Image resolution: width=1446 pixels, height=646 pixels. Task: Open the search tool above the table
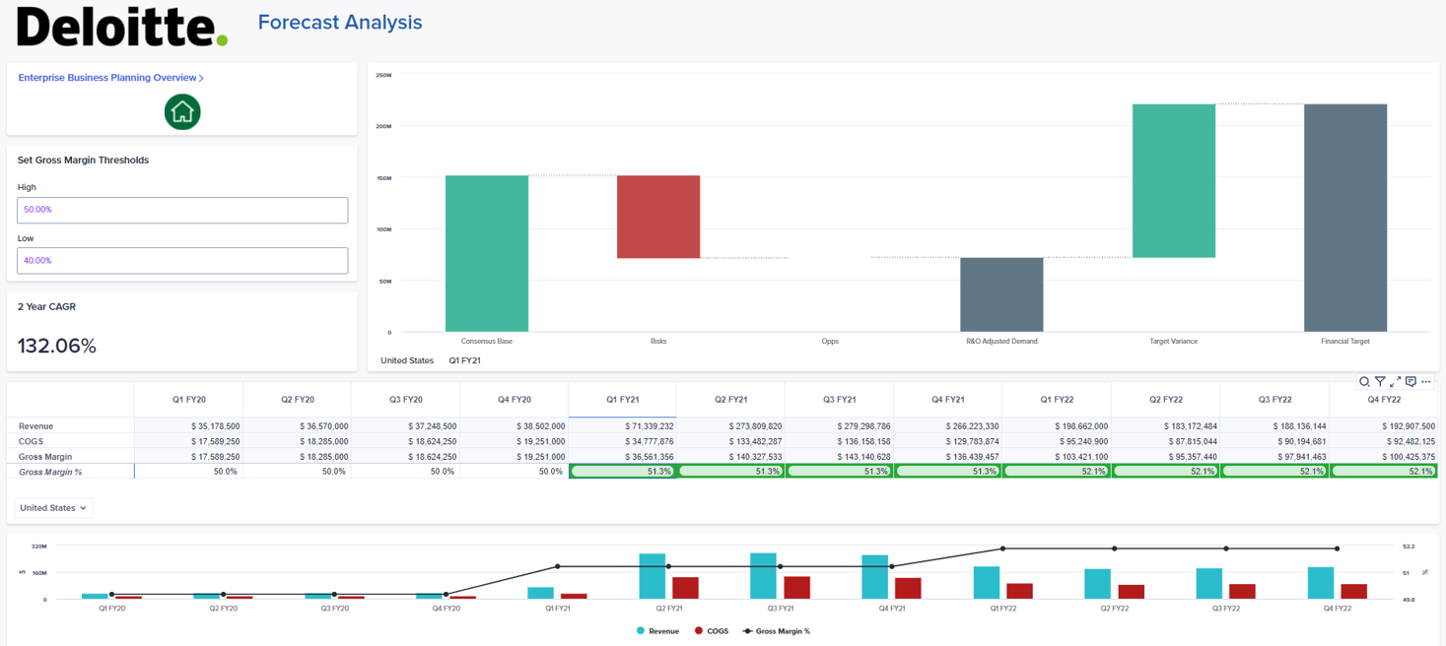coord(1364,381)
